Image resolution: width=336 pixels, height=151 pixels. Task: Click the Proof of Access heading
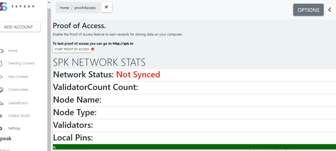pyautogui.click(x=79, y=26)
